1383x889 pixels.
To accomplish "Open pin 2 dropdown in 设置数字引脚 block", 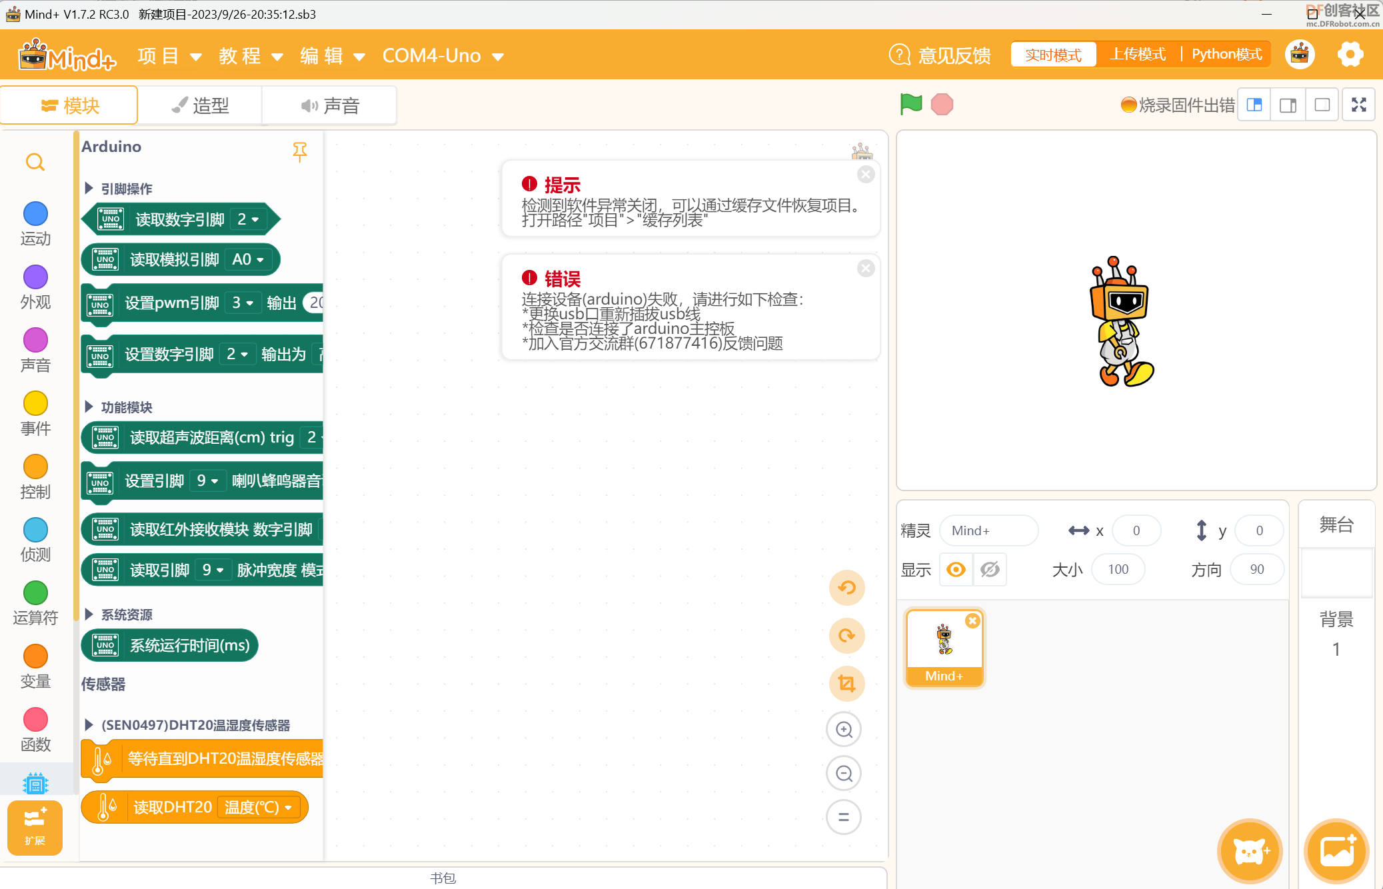I will (x=237, y=354).
